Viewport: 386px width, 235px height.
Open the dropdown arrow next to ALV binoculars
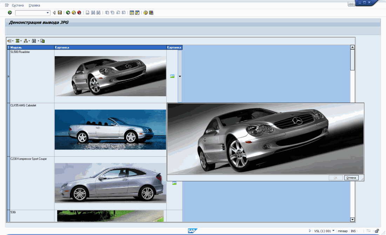[x=38, y=41]
